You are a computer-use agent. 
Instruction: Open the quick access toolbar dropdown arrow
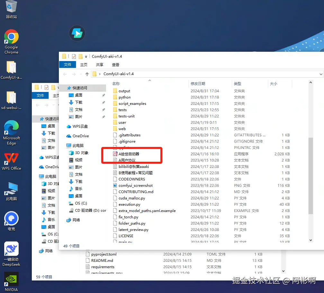coord(86,57)
